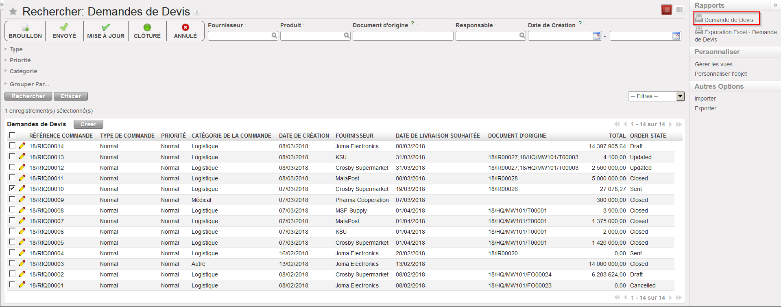Image resolution: width=781 pixels, height=307 pixels.
Task: Switch to list view icon
Action: tap(666, 10)
